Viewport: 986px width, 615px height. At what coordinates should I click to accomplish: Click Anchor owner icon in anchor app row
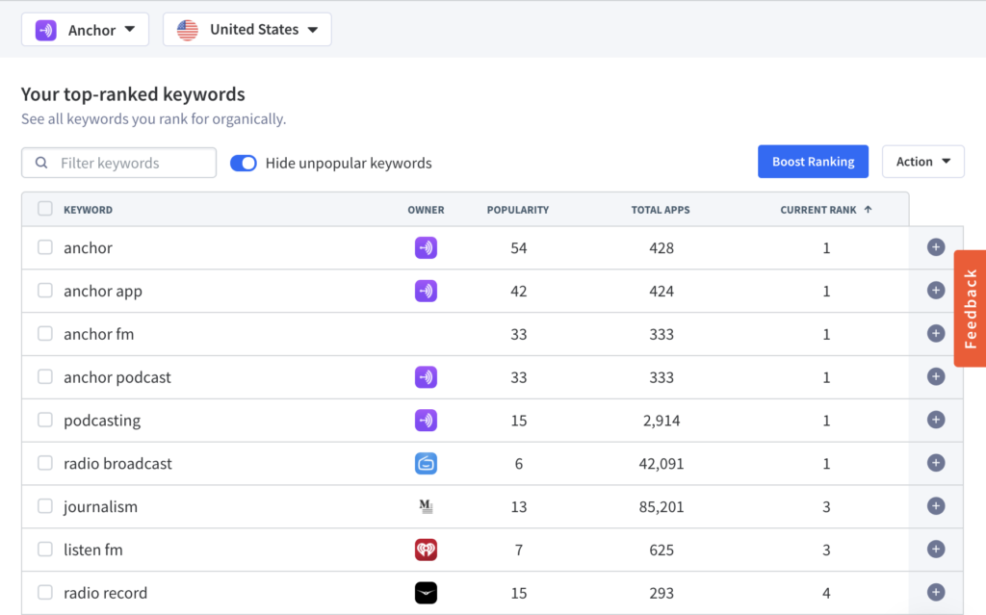pyautogui.click(x=426, y=292)
